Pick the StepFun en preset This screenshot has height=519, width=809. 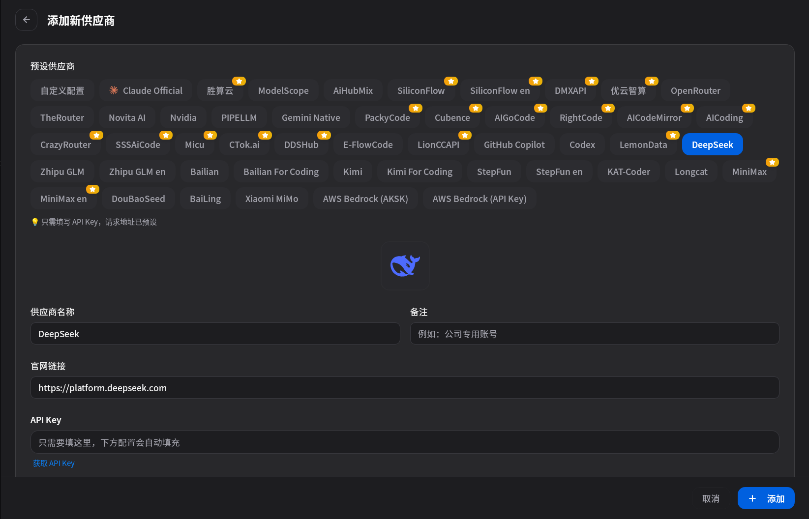559,172
